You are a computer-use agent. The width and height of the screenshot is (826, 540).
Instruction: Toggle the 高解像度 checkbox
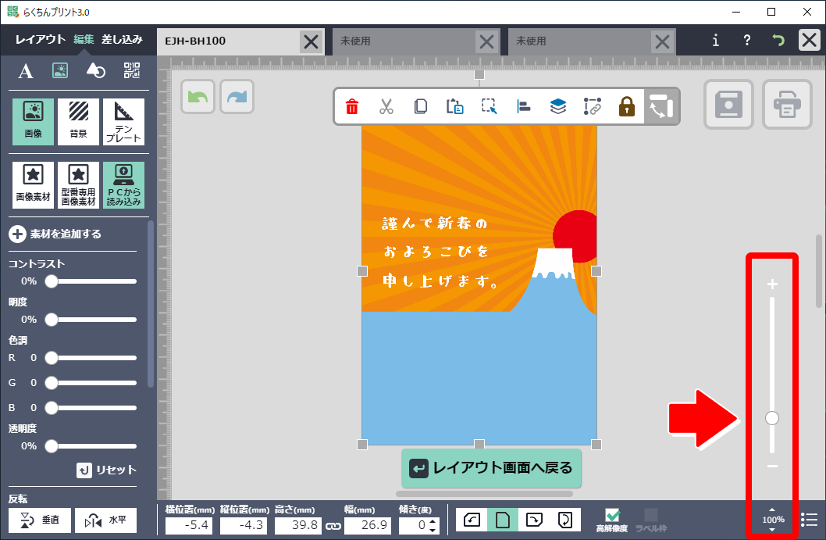click(612, 515)
